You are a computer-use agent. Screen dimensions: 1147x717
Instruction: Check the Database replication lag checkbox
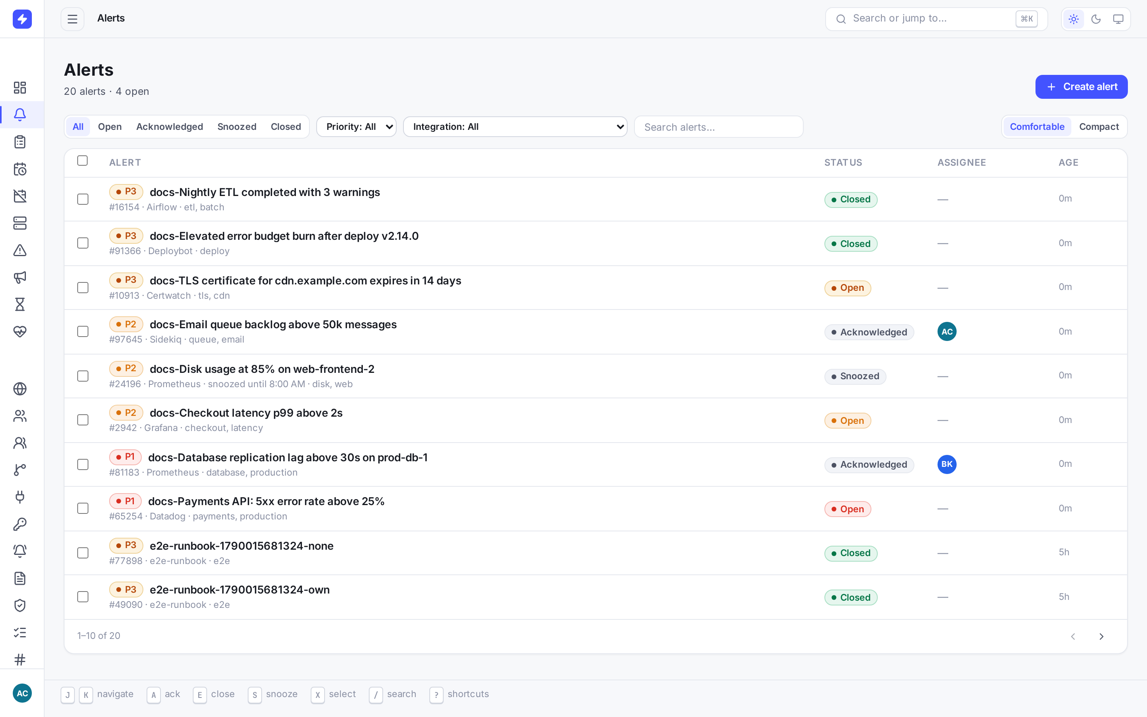coord(83,465)
